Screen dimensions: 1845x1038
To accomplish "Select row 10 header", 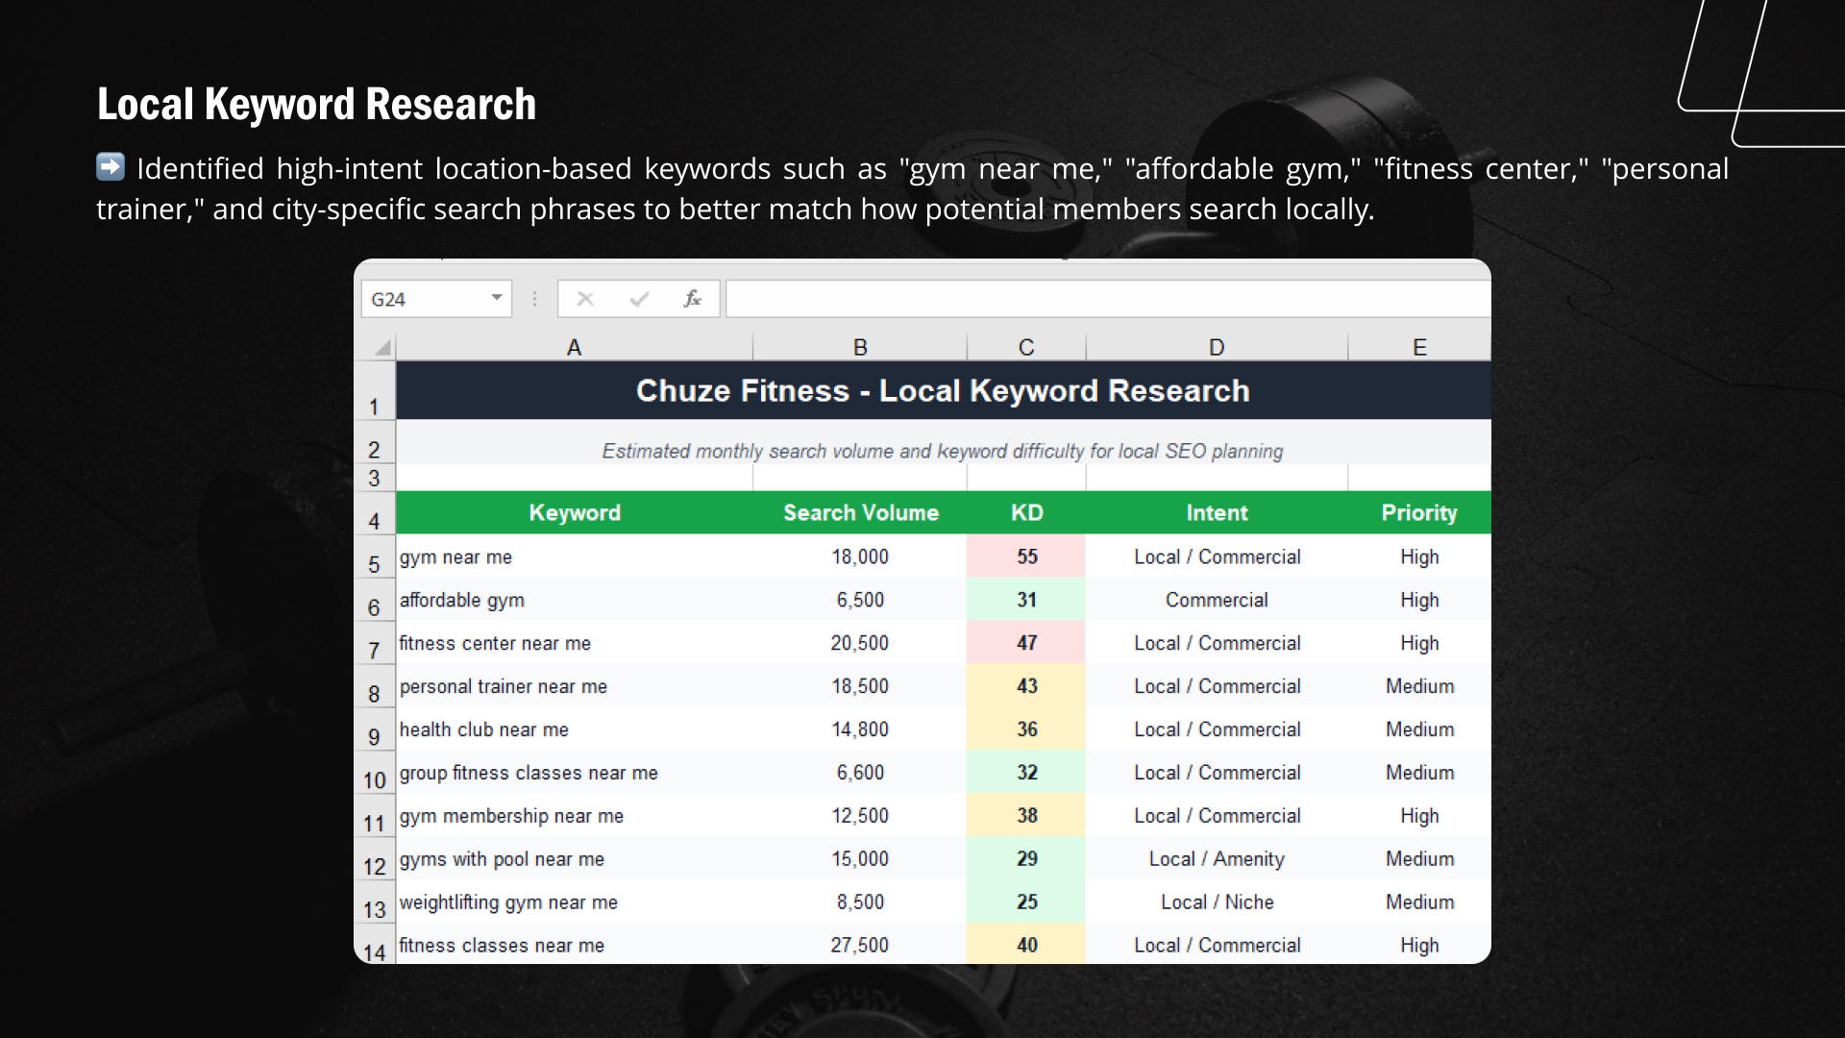I will pyautogui.click(x=375, y=772).
